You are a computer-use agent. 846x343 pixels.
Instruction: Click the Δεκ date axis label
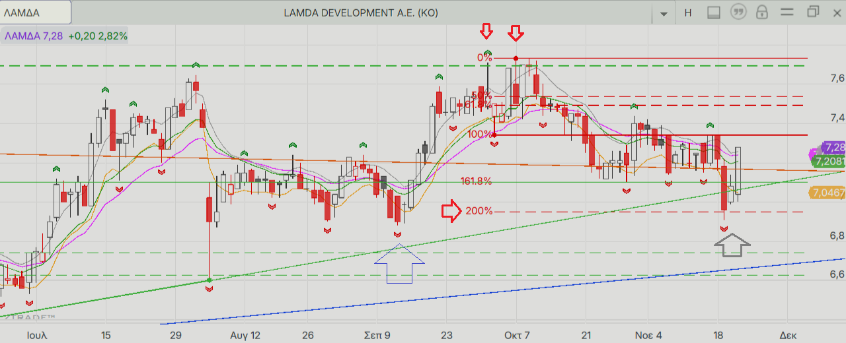787,335
